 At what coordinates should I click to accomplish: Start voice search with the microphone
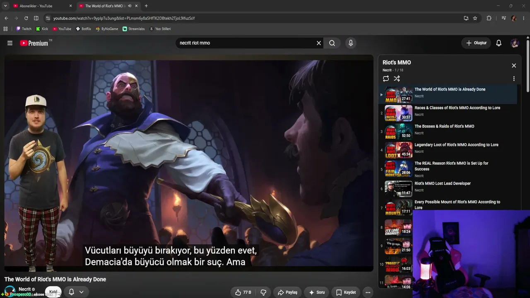[x=351, y=43]
